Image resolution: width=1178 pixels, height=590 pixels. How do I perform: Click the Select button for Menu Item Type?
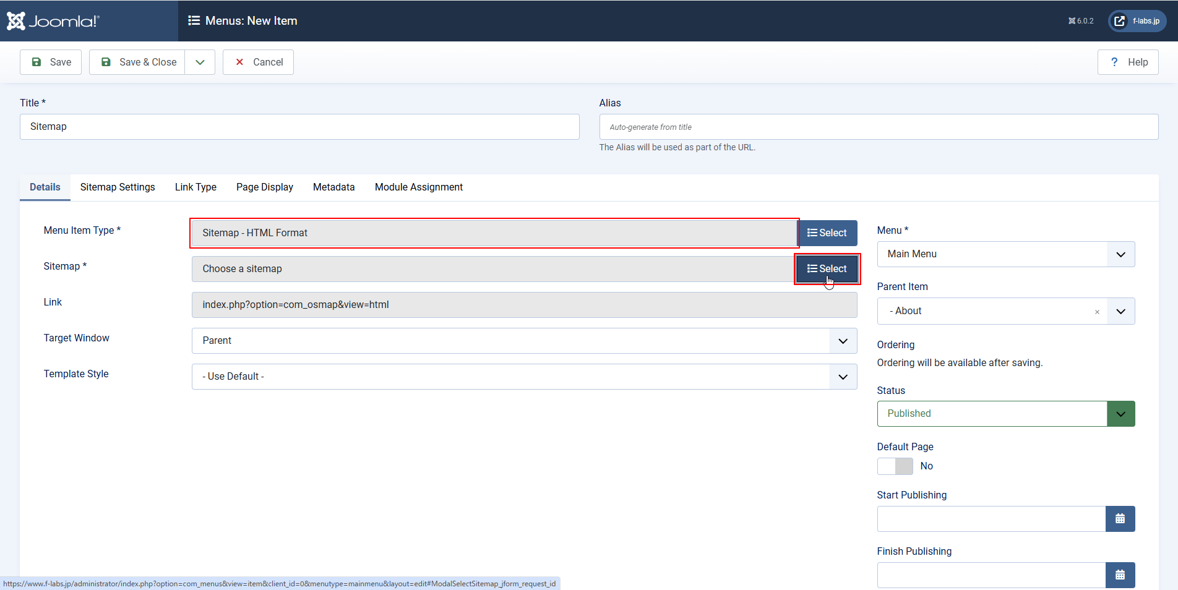pos(827,233)
